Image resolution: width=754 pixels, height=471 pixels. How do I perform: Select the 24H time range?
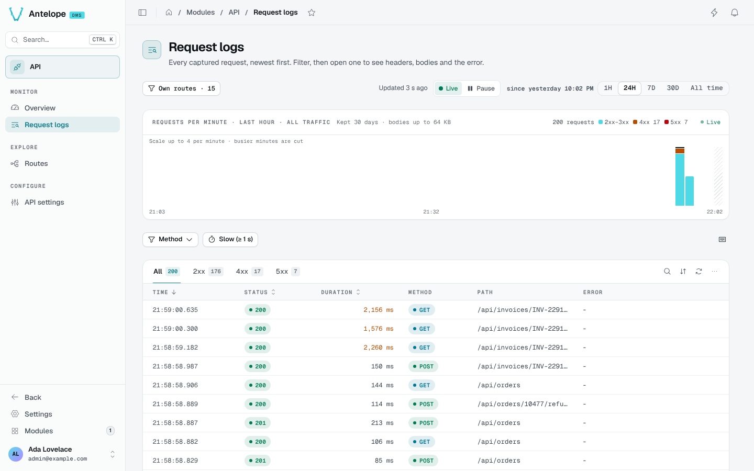[x=629, y=88]
